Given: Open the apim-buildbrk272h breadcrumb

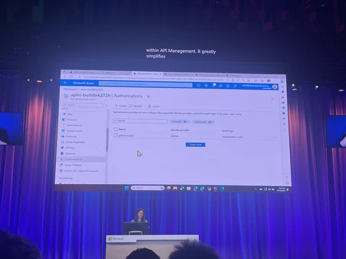Looking at the screenshot, I should (92, 90).
